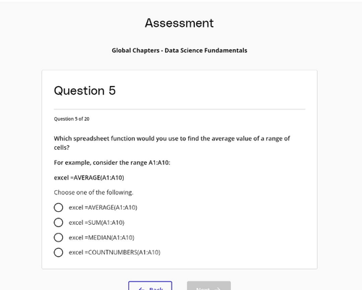The height and width of the screenshot is (290, 362).
Task: Click the "Question 5 of 20" progress text
Action: pos(72,119)
